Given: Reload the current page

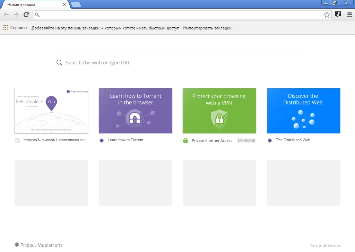Looking at the screenshot, I should point(26,15).
